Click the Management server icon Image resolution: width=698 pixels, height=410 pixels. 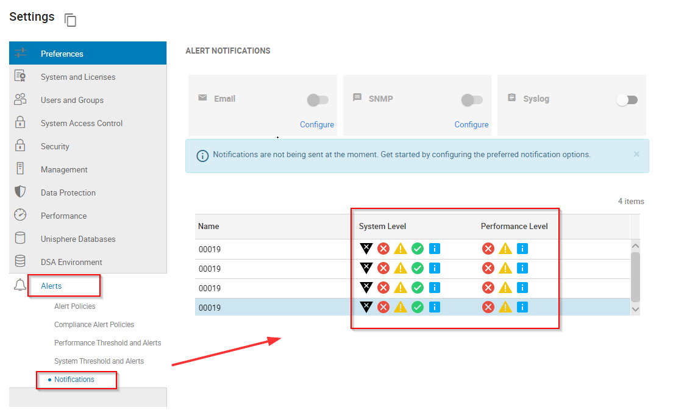20,169
